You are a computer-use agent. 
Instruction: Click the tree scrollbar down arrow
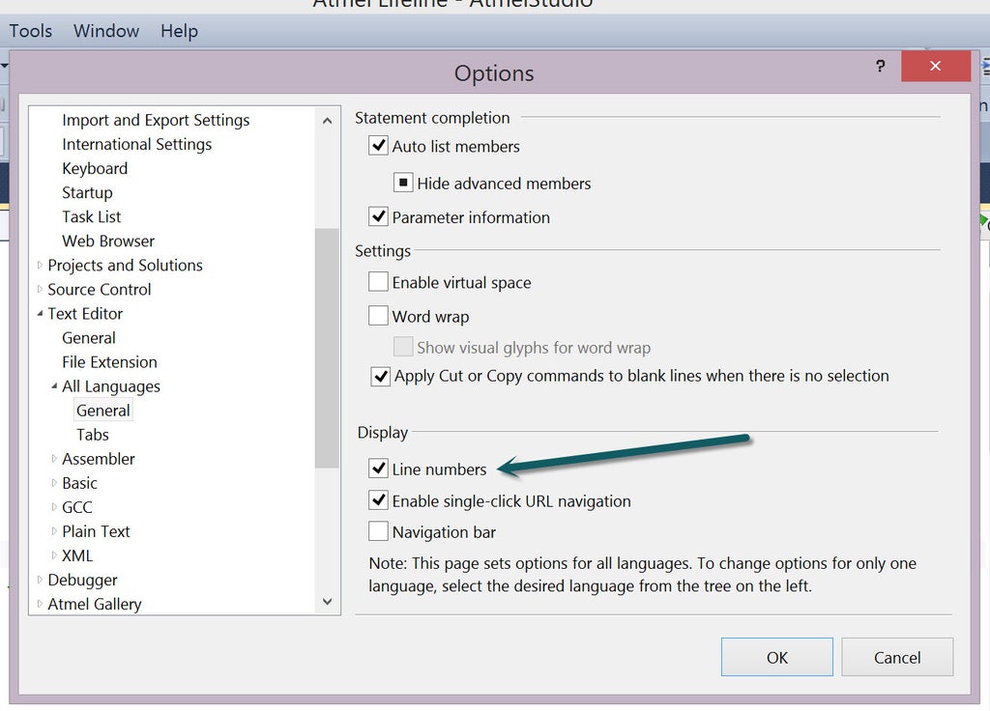click(327, 602)
